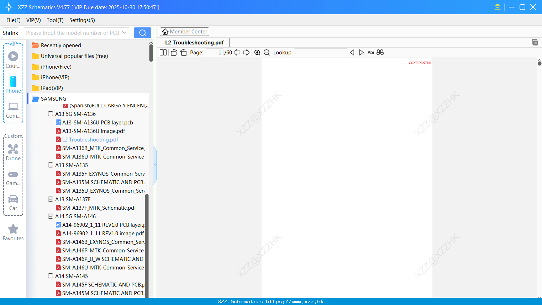542x305 pixels.
Task: Click the Lookup text field
Action: tap(320, 53)
